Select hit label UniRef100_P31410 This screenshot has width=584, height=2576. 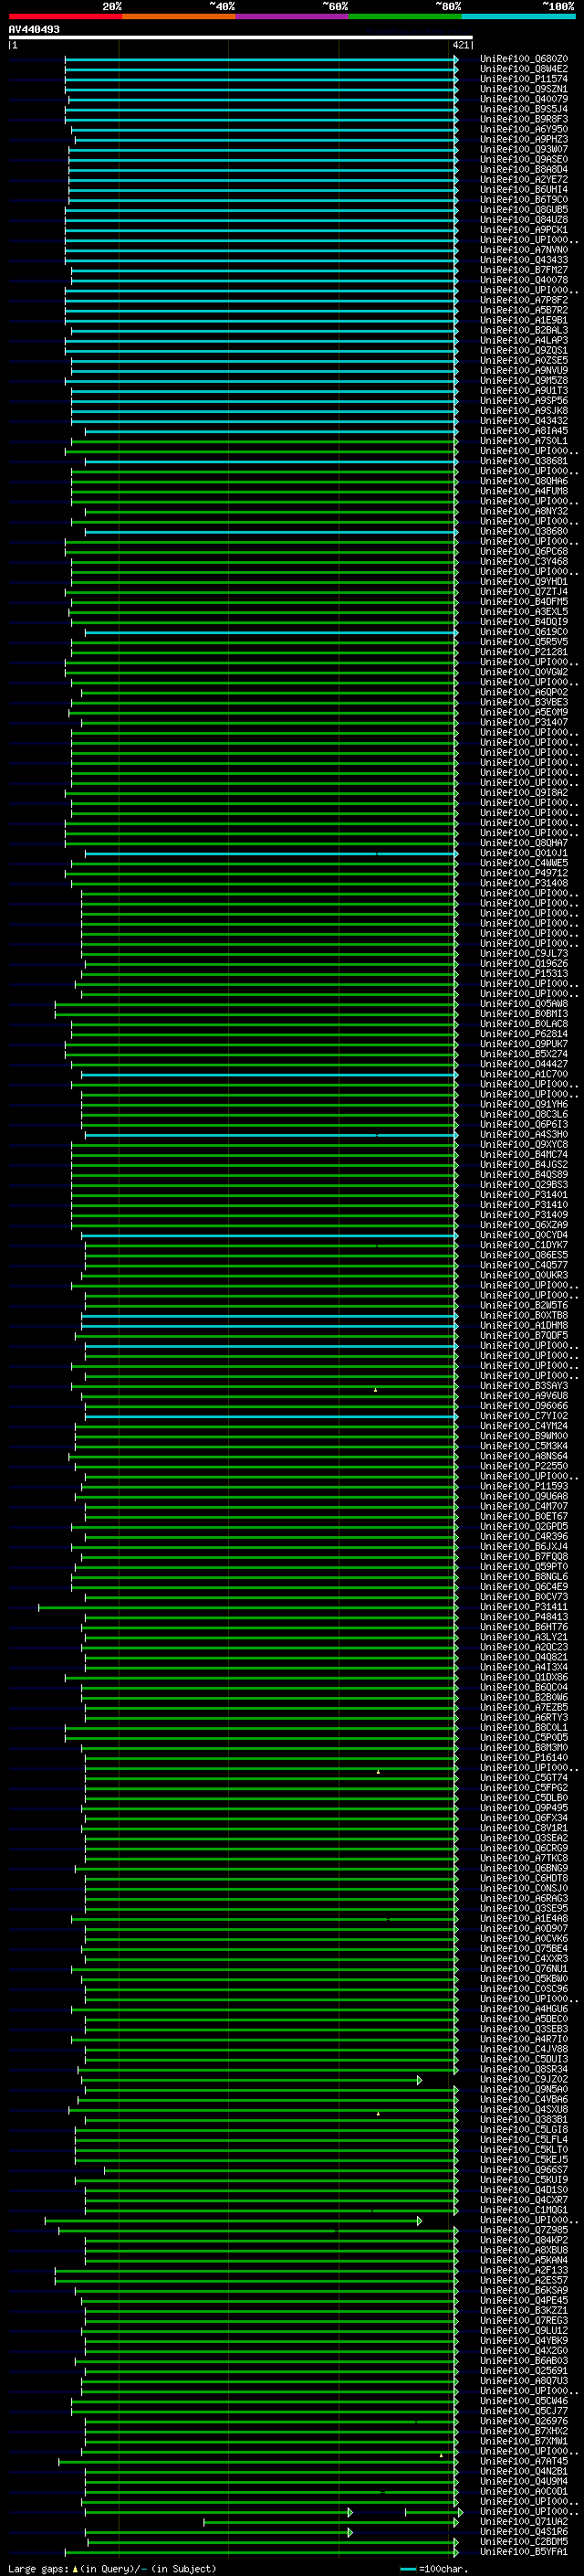pyautogui.click(x=524, y=1205)
